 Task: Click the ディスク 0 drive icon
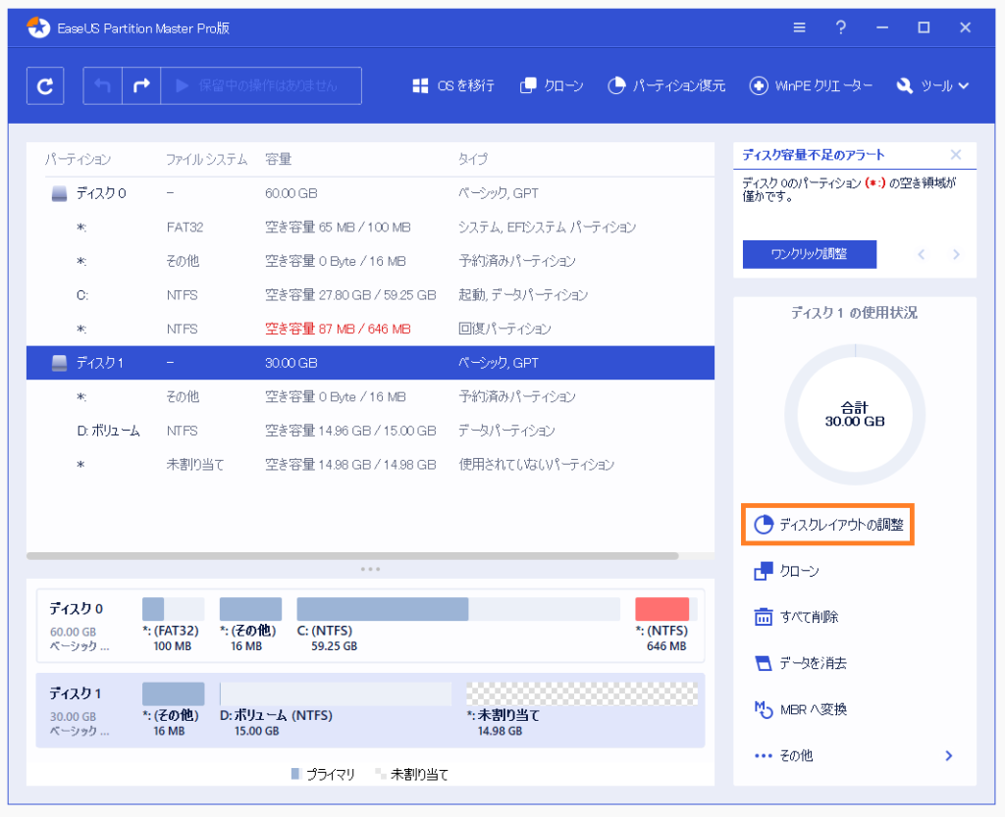[59, 193]
